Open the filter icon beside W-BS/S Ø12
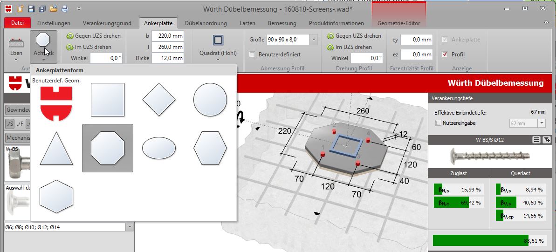This screenshot has height=252, width=556. tap(546, 140)
